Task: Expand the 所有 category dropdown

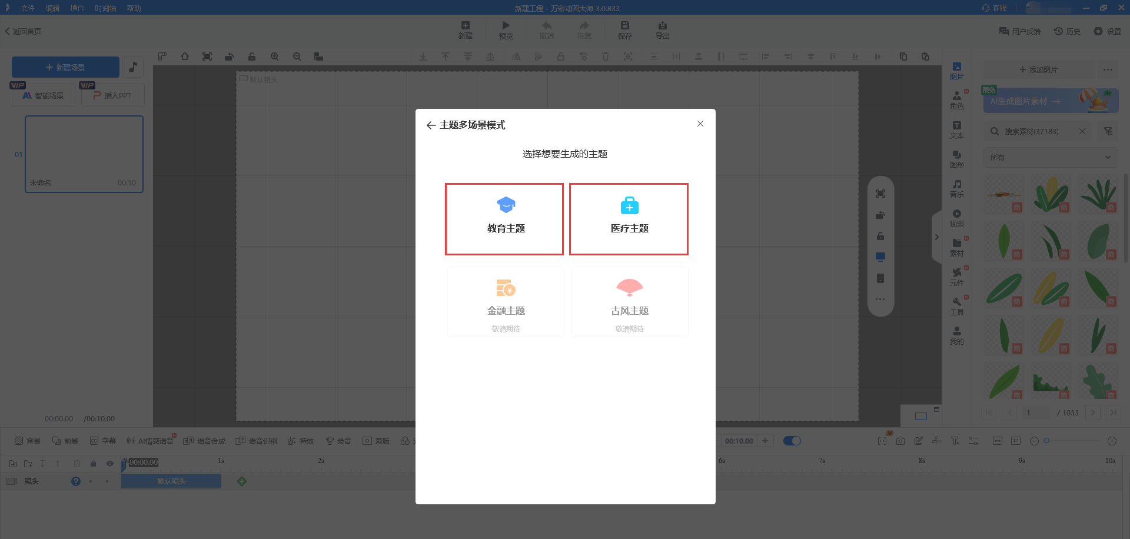Action: click(x=1050, y=157)
